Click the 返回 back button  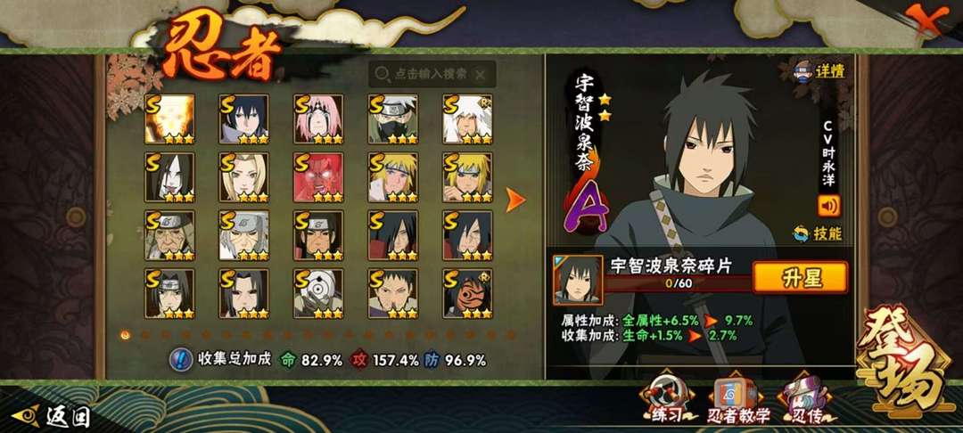(51, 417)
